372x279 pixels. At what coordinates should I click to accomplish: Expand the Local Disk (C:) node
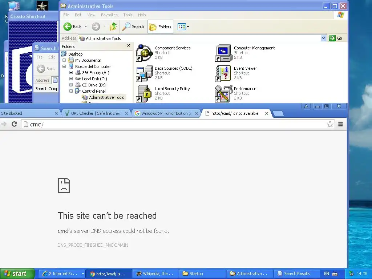71,79
